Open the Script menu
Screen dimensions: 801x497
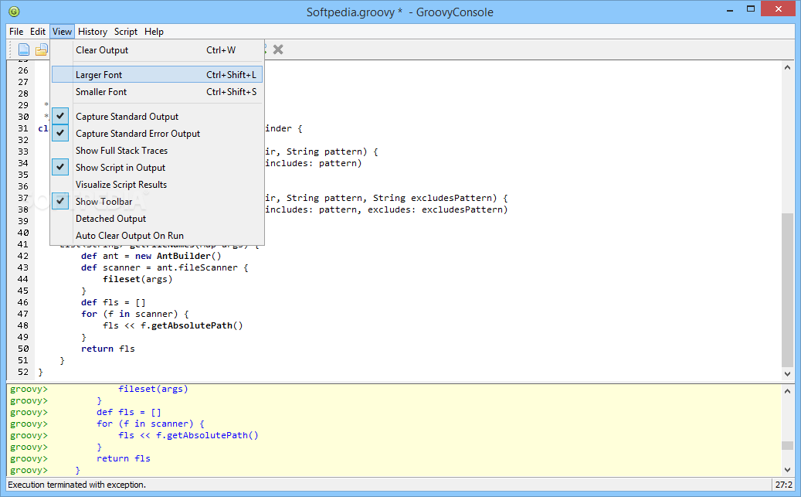click(126, 32)
